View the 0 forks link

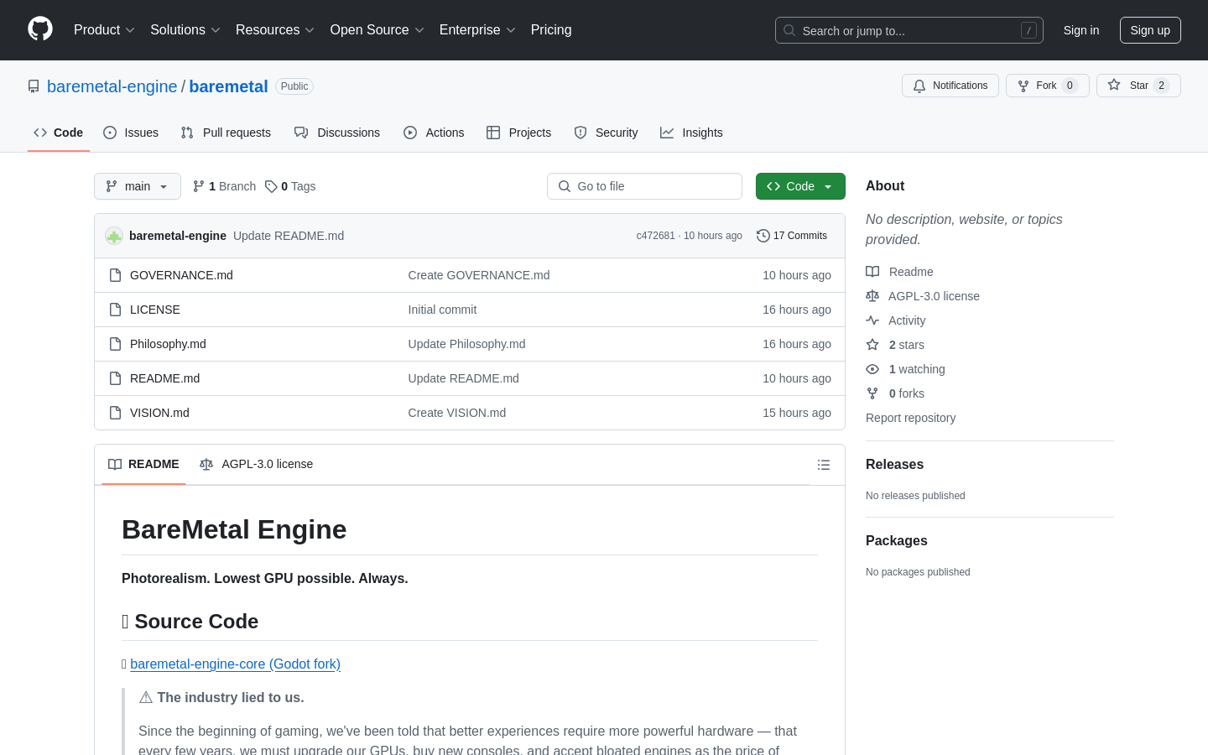[895, 393]
